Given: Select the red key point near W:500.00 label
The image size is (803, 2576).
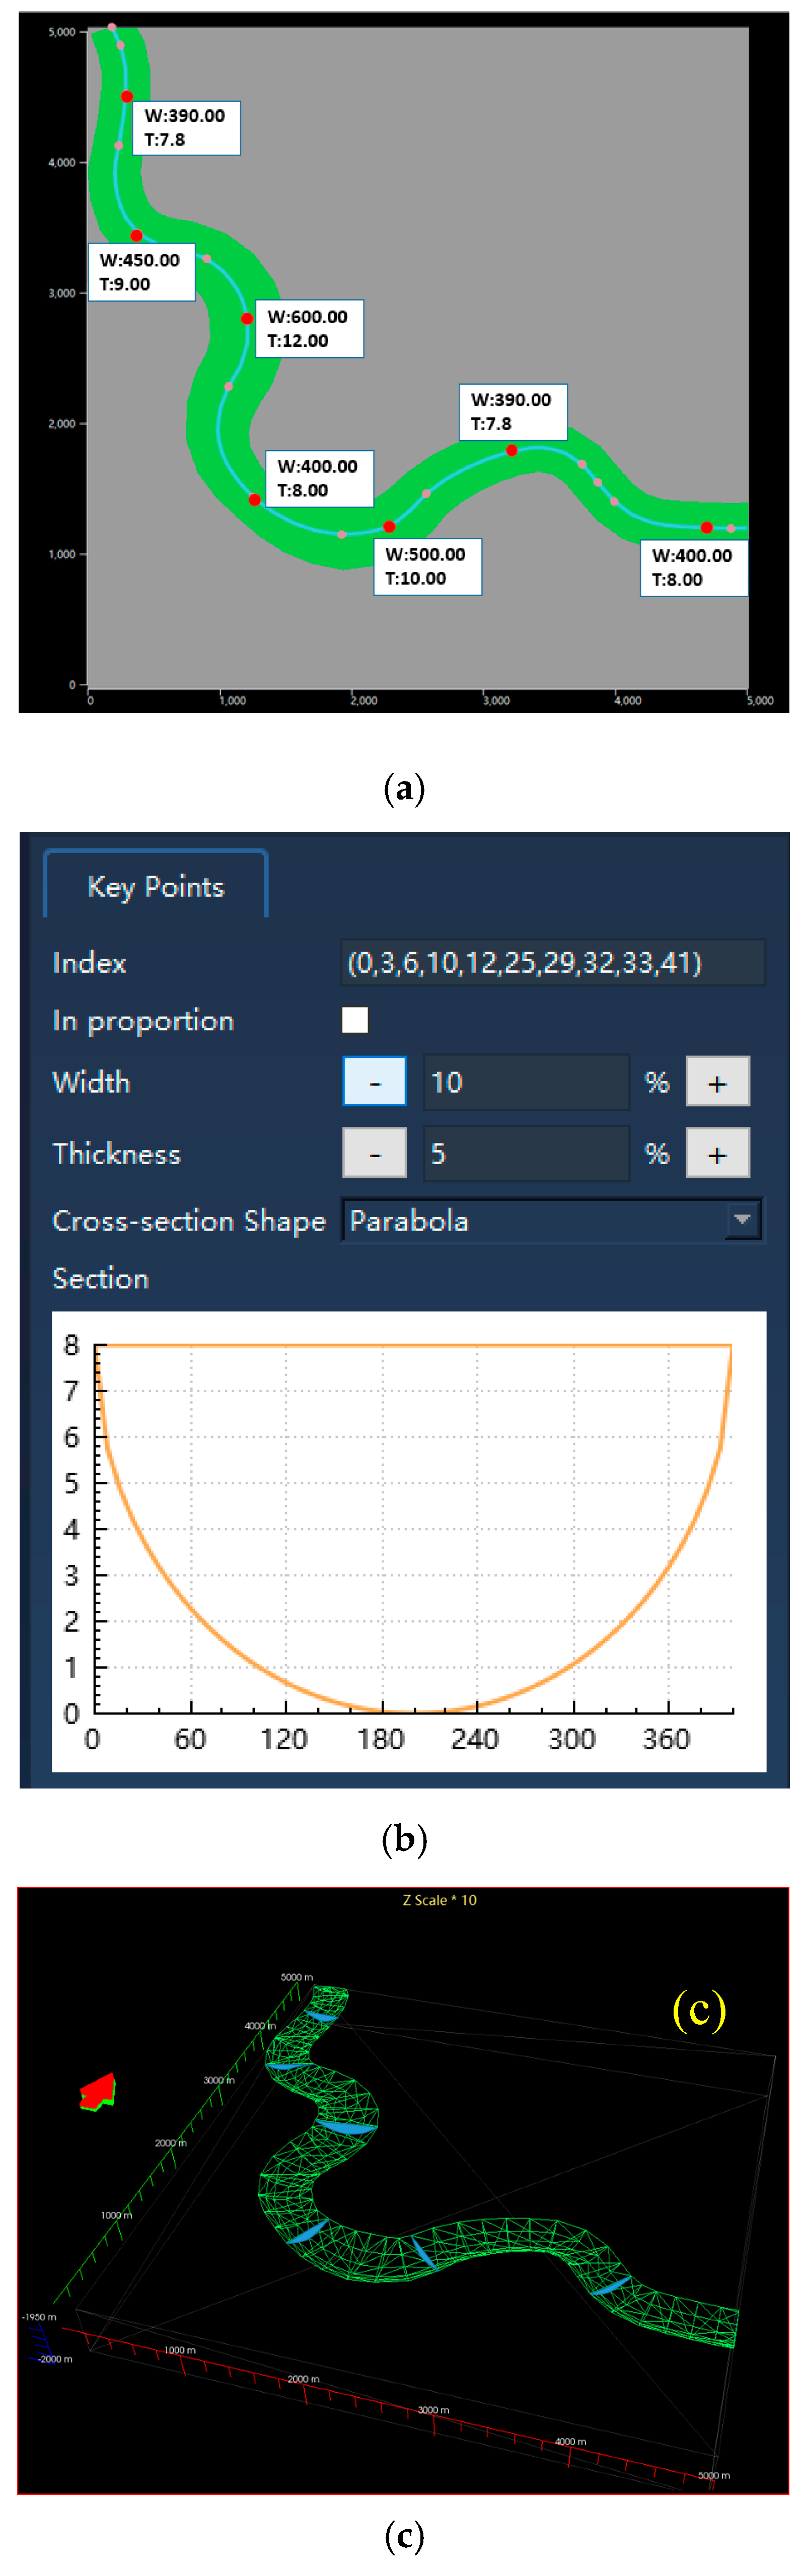Looking at the screenshot, I should click(x=389, y=527).
